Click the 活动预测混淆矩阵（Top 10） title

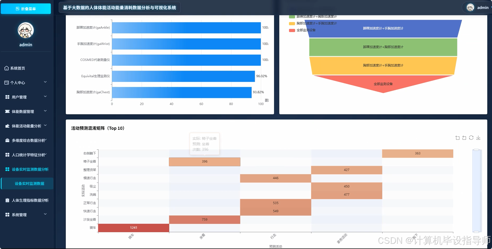pyautogui.click(x=98, y=128)
